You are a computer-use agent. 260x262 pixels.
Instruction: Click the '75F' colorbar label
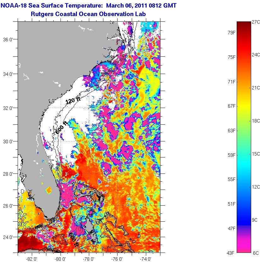[x=231, y=57]
